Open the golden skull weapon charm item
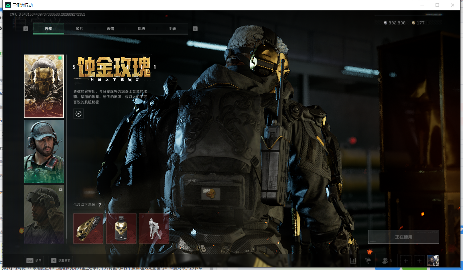Viewport: 463px width, 270px height. [88, 229]
